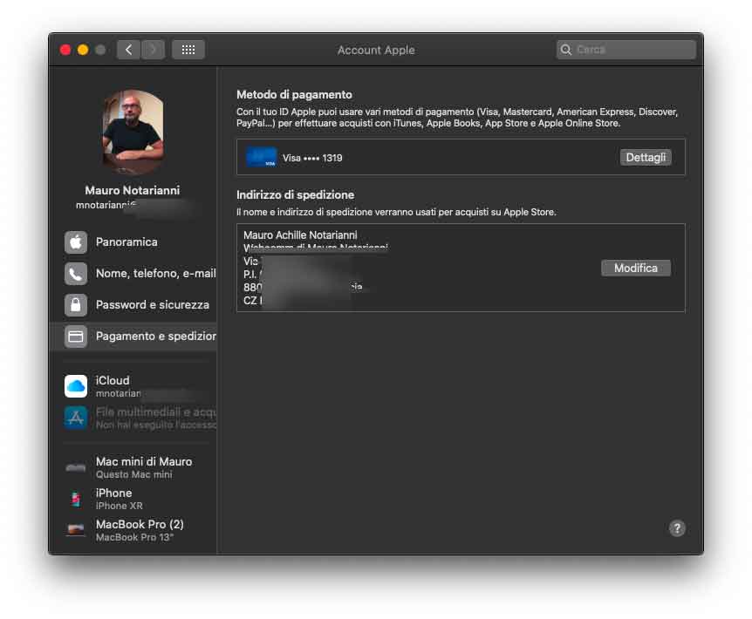Click the Visa card logo icon
Image resolution: width=752 pixels, height=619 pixels.
pos(262,157)
